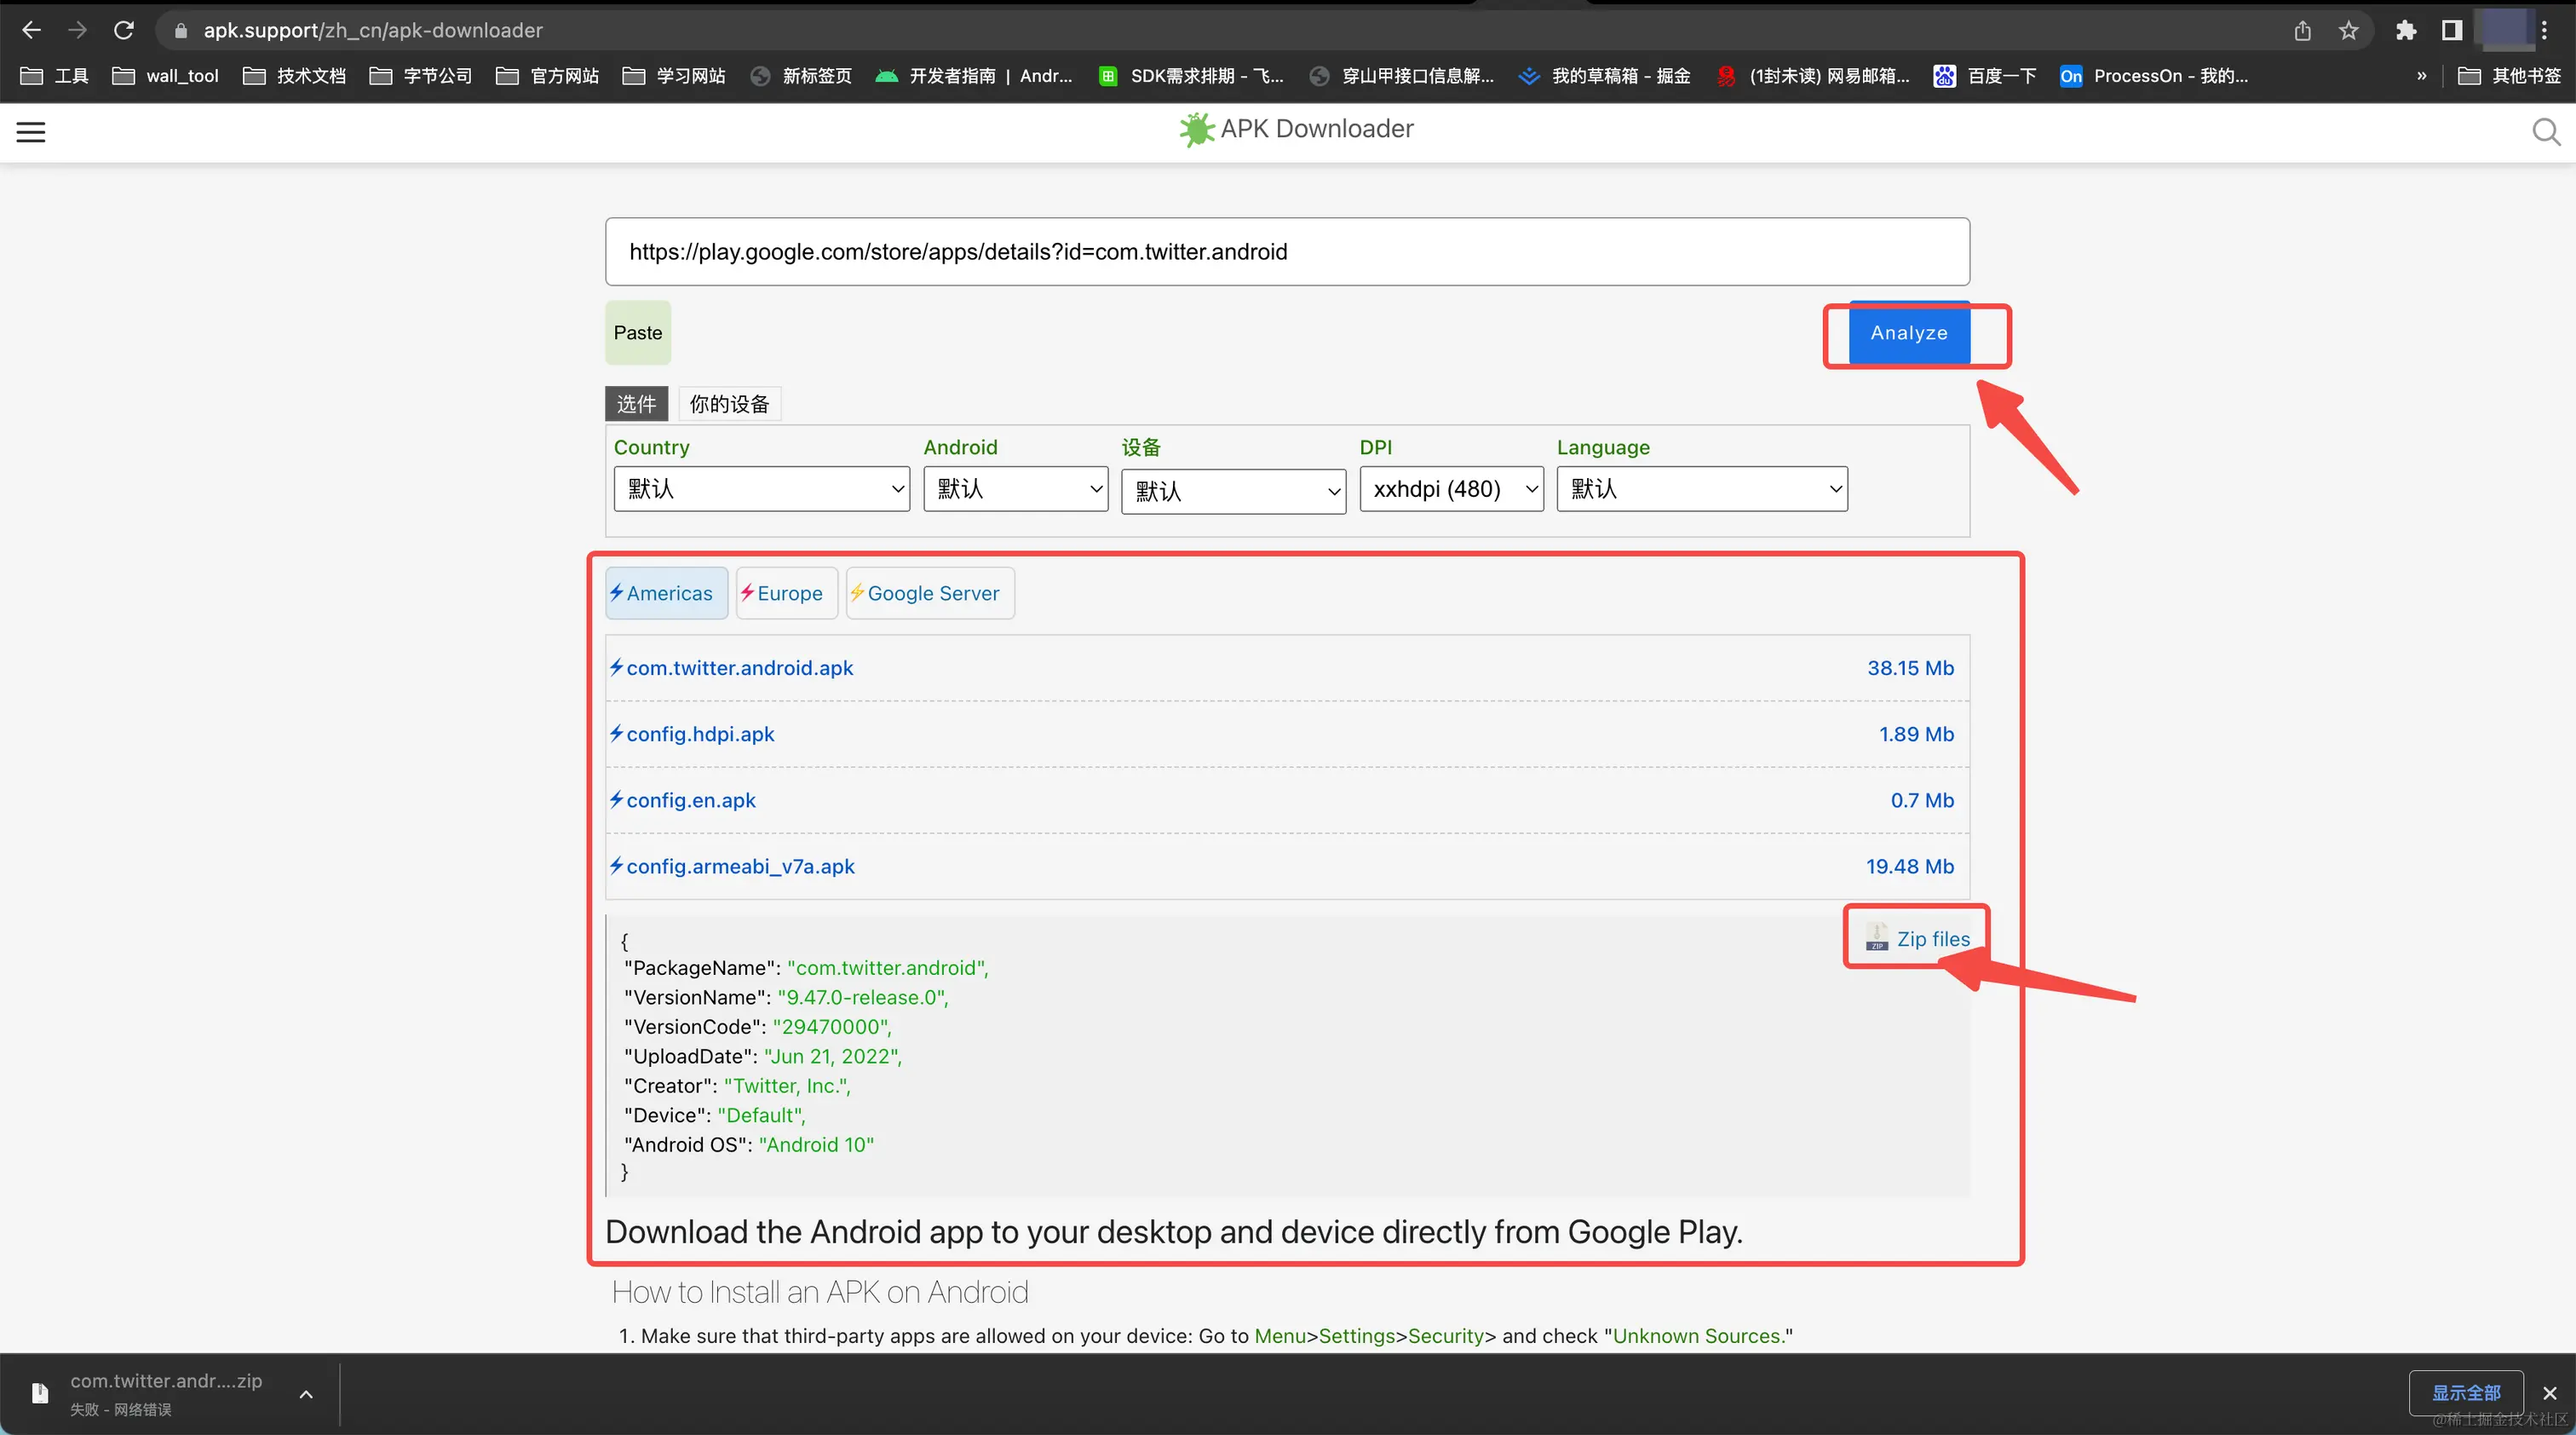Open the 网易邮箱 bookmark

coord(1813,76)
